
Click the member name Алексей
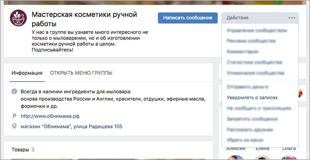pyautogui.click(x=236, y=148)
